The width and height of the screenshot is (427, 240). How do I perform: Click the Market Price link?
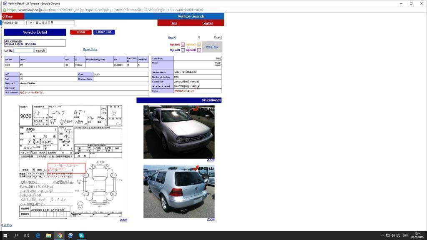90,49
